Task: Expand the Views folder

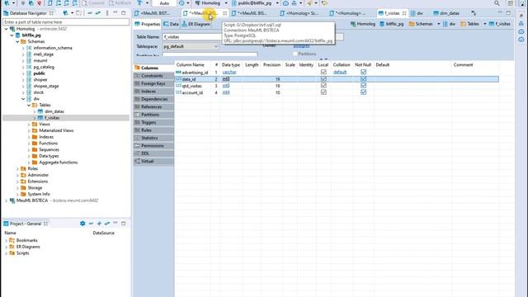Action: [29, 125]
